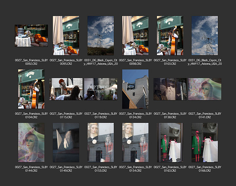Select the 0134.CR2 grey building thumbnail
Screen dimensions: 236x186
tap(135, 89)
